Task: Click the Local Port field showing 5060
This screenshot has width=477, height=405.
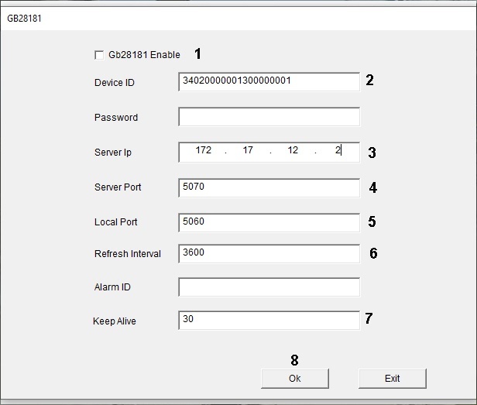Action: 269,222
